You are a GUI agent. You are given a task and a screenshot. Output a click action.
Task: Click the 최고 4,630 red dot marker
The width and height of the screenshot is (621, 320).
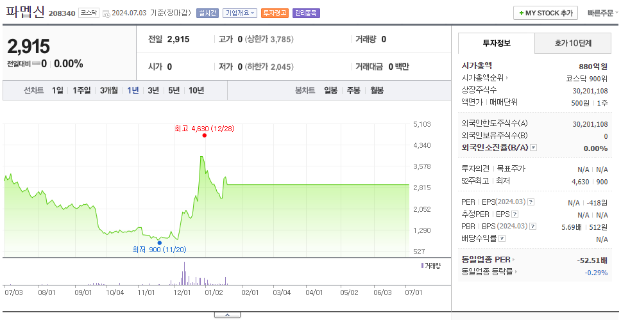205,136
